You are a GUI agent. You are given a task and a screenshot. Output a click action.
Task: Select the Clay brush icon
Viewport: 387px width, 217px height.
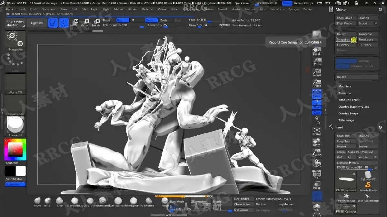[60, 202]
